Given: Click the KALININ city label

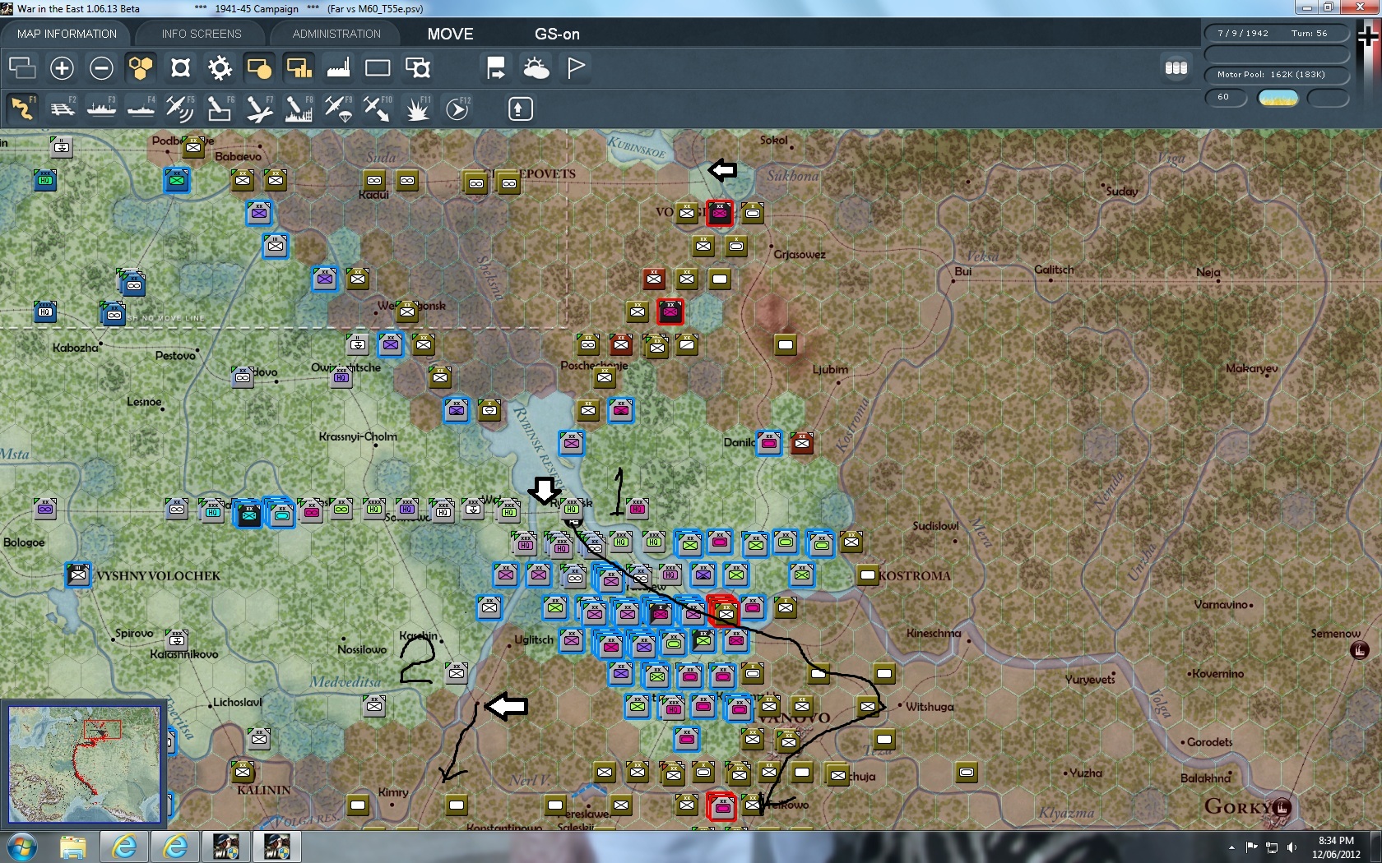Looking at the screenshot, I should click(x=263, y=790).
